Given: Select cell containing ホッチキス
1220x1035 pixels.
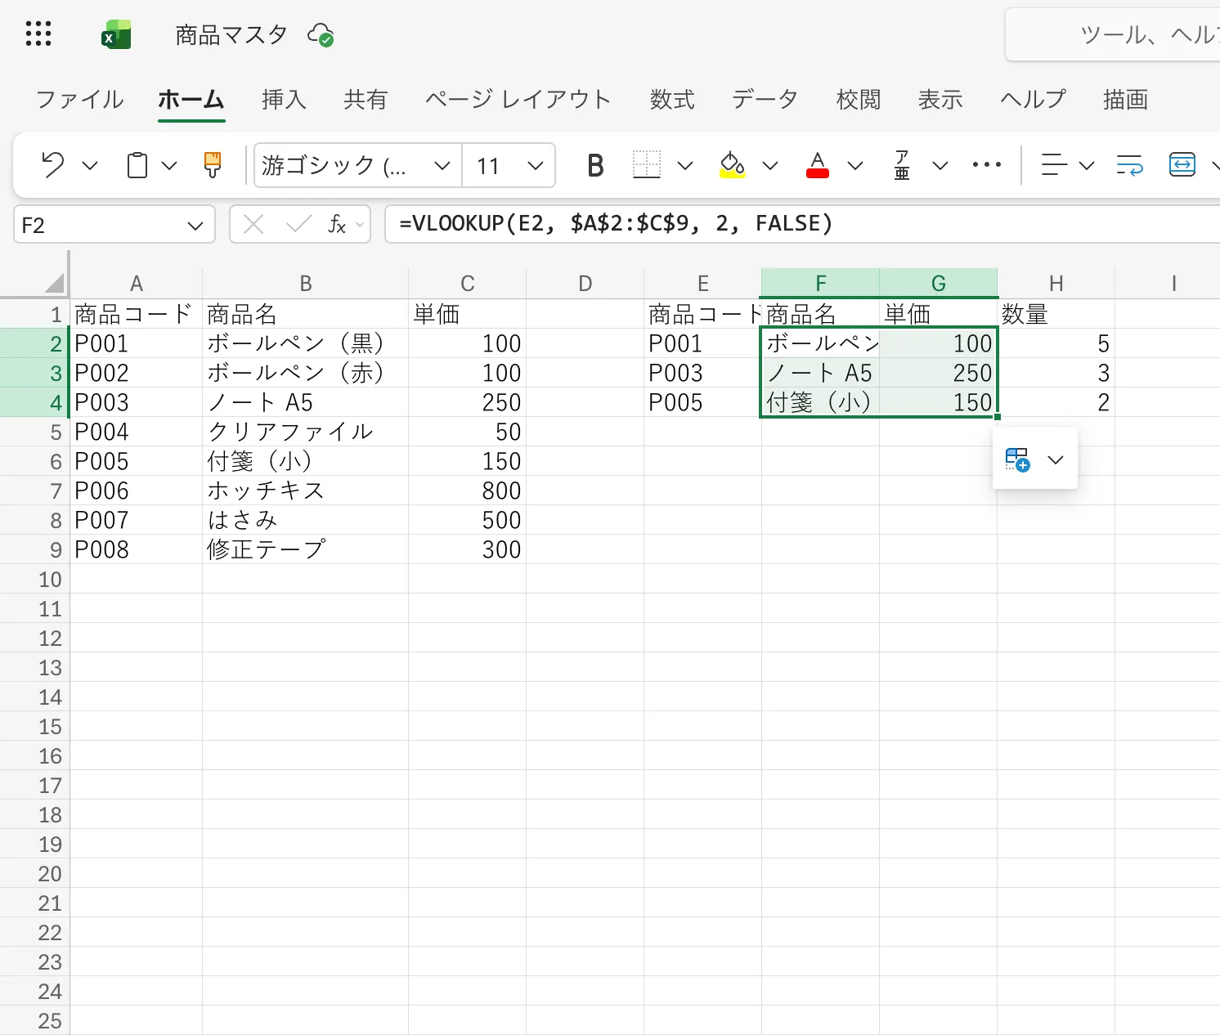Looking at the screenshot, I should click(305, 491).
